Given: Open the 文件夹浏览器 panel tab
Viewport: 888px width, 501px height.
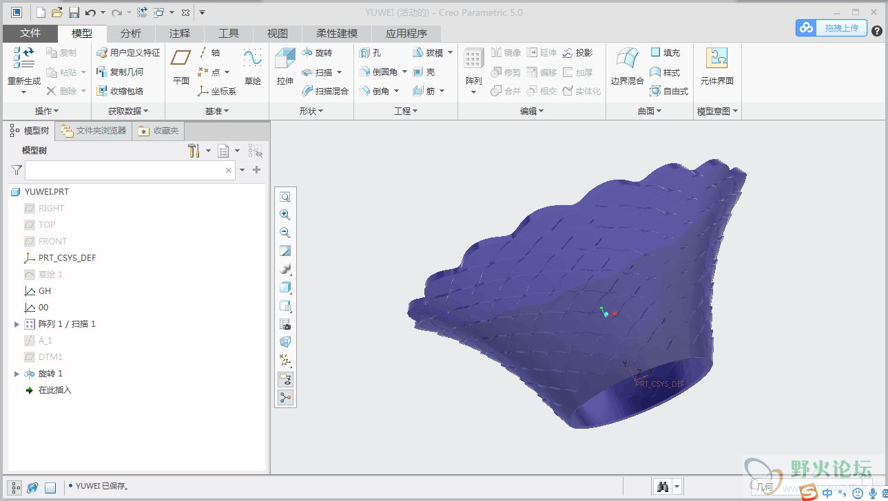Looking at the screenshot, I should [x=93, y=131].
